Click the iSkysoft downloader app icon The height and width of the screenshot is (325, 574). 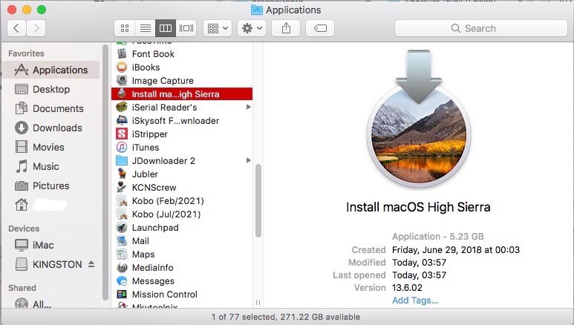(x=122, y=121)
